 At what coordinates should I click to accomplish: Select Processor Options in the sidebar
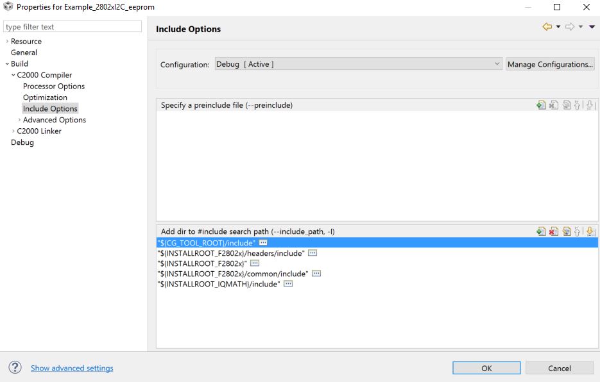point(54,86)
